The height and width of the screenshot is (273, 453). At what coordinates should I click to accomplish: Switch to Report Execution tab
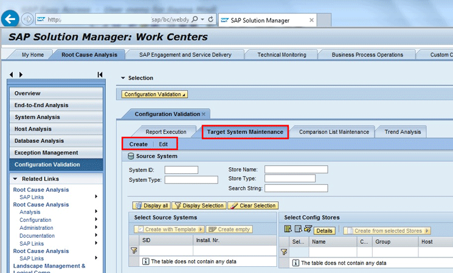[166, 132]
